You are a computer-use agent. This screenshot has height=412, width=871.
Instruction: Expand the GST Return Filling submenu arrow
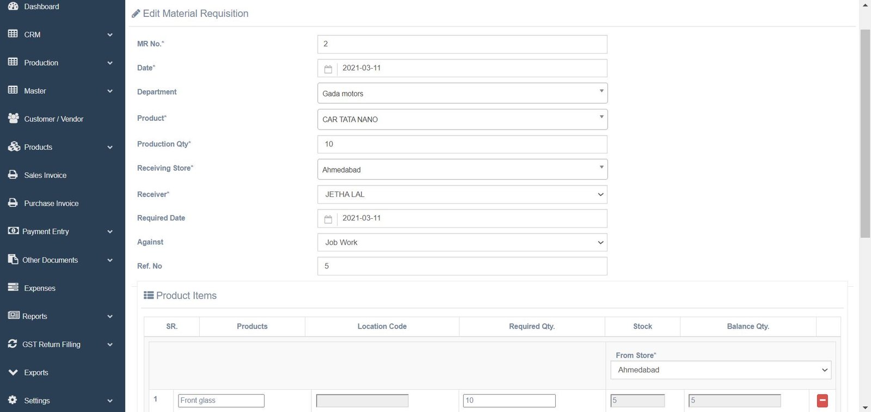[x=110, y=345]
